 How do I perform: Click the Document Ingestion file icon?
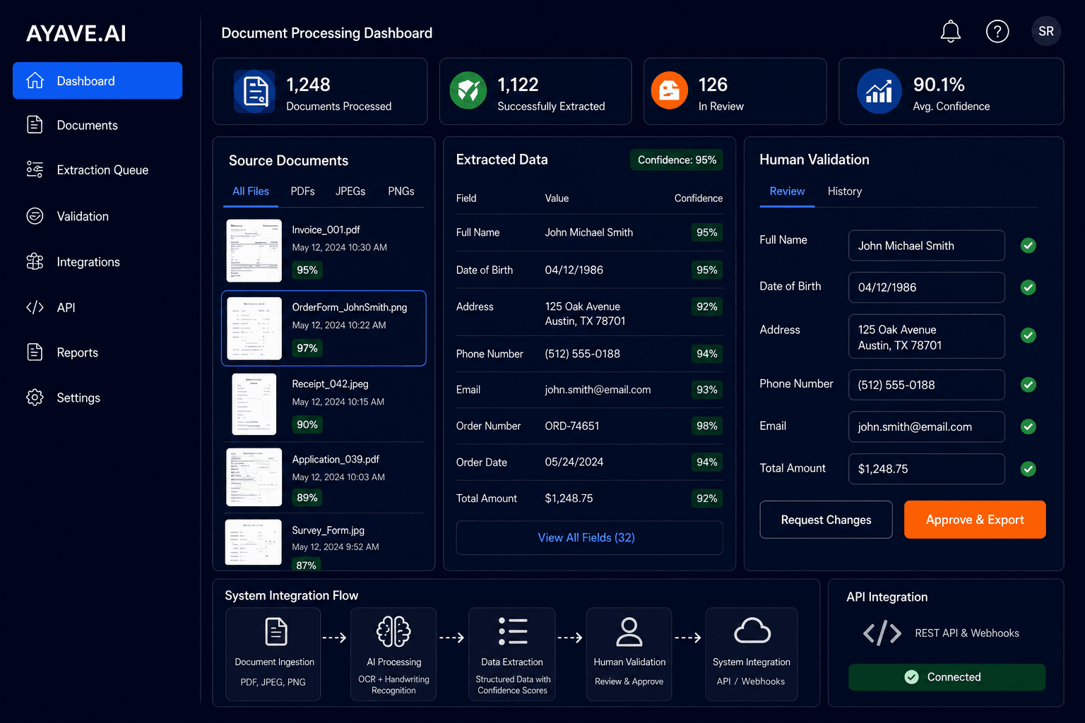click(x=275, y=631)
